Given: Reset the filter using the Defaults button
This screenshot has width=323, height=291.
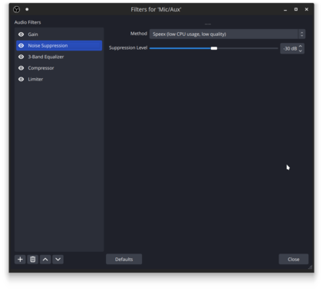Looking at the screenshot, I should pyautogui.click(x=124, y=259).
